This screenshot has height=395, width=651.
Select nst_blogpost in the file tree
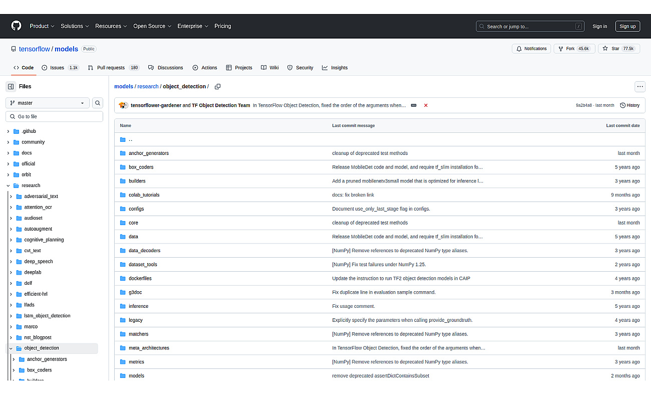click(38, 337)
